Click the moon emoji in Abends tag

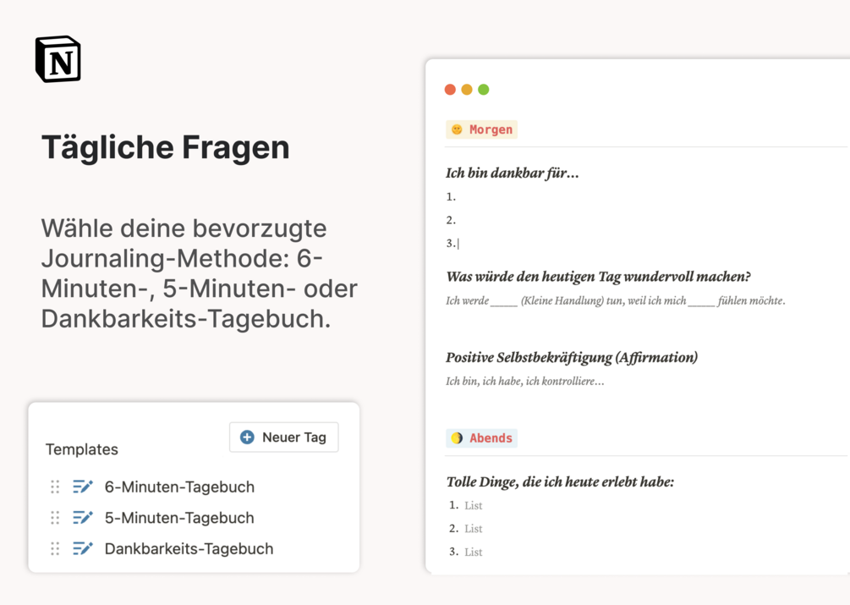tap(457, 438)
